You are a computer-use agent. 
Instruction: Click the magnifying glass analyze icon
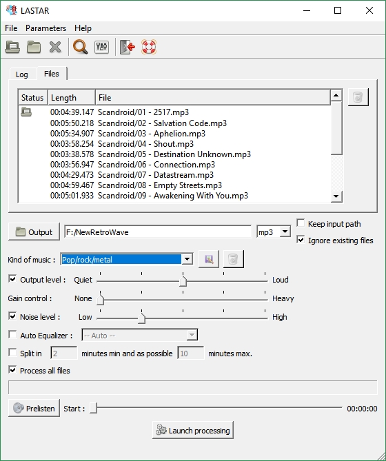coord(80,47)
